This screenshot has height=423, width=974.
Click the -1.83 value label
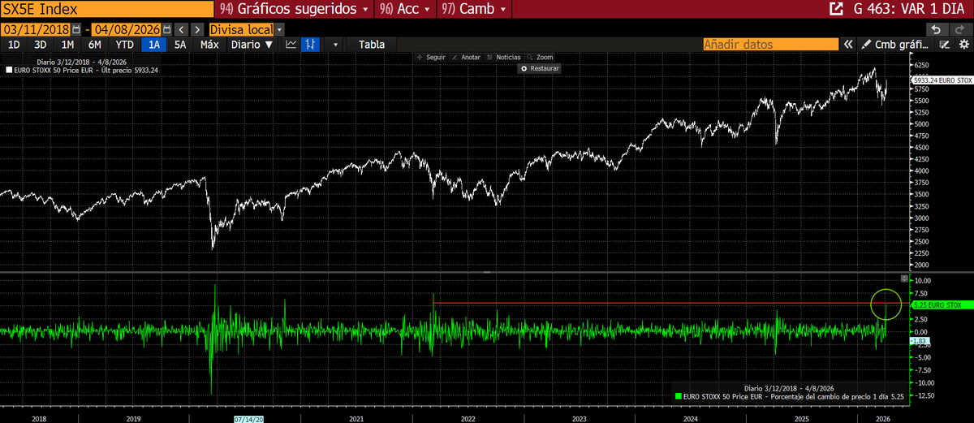click(x=921, y=342)
